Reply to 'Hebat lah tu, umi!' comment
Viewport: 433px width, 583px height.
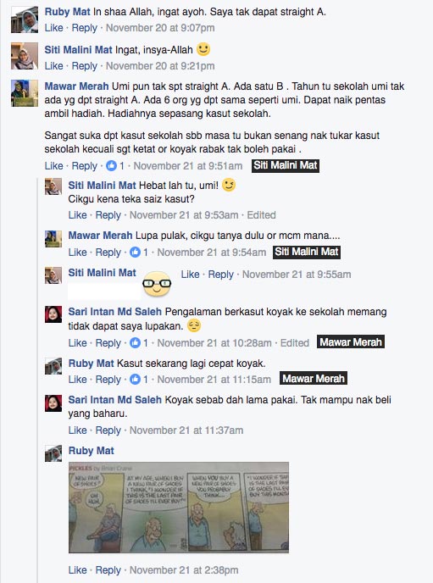[x=108, y=215]
